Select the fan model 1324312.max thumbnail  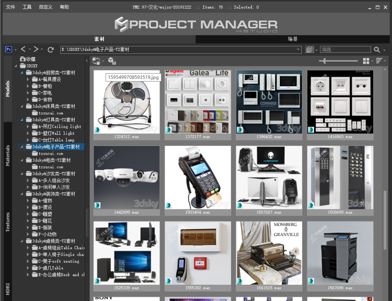click(126, 102)
